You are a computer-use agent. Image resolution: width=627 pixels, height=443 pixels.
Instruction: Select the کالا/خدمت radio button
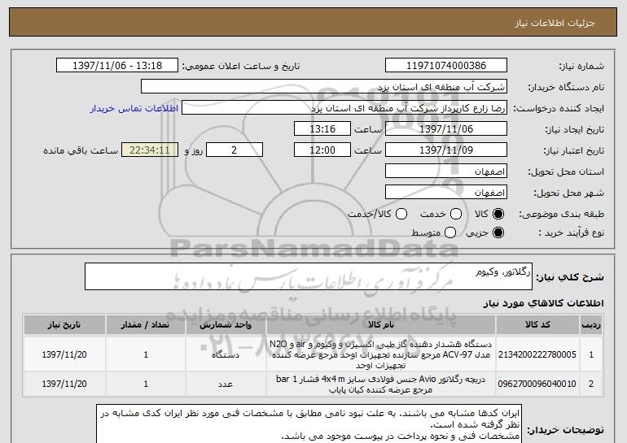(x=401, y=214)
